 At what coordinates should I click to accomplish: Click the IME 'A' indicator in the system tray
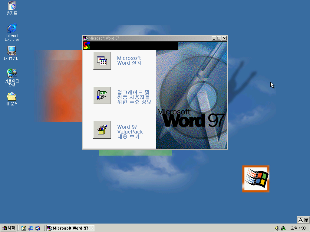[283, 228]
